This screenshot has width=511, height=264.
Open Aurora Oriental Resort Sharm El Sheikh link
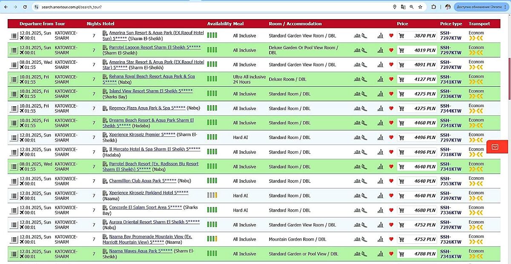154,222
